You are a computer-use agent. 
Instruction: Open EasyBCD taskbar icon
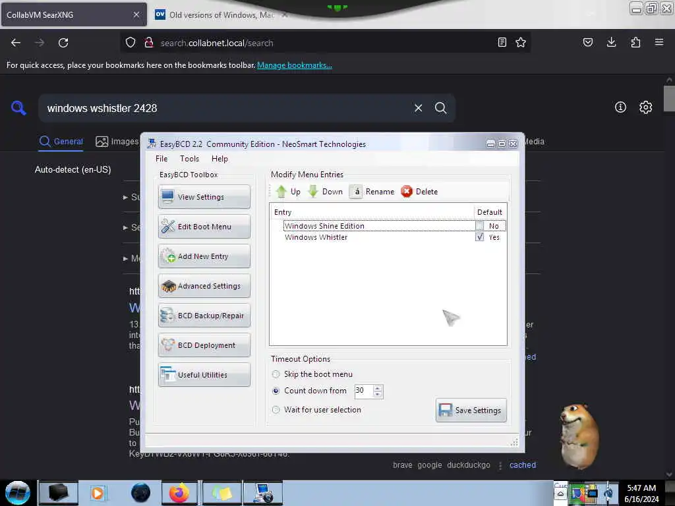(263, 493)
